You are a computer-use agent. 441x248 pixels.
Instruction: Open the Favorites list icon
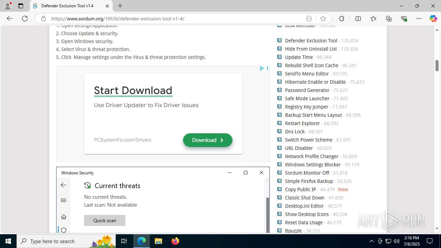(x=373, y=19)
